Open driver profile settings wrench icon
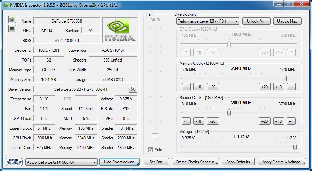This screenshot has width=312, height=171. 133,89
